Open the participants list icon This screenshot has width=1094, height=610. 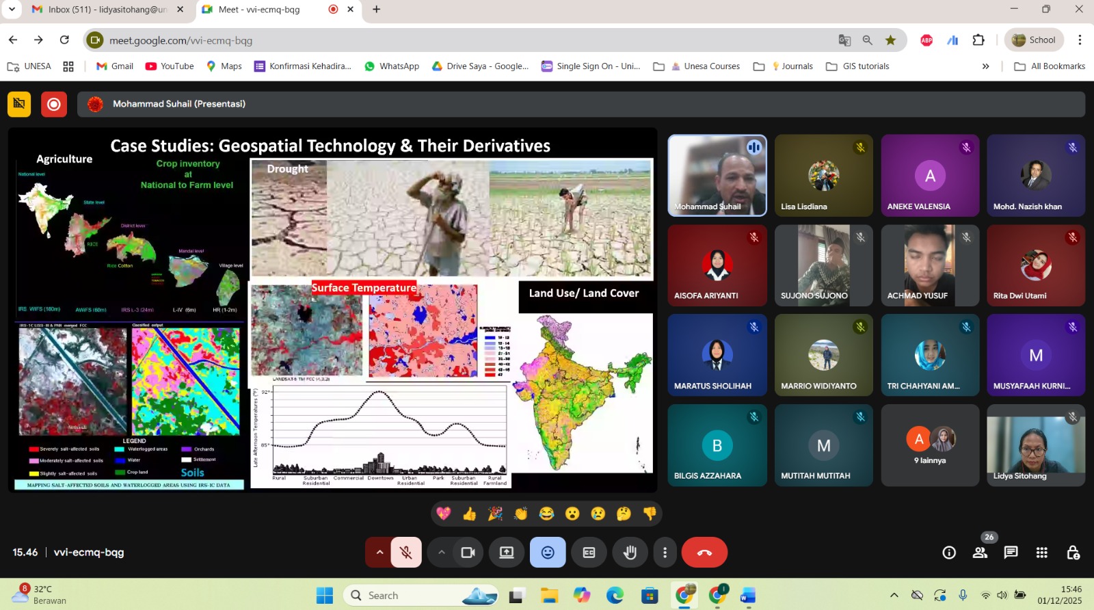point(980,553)
